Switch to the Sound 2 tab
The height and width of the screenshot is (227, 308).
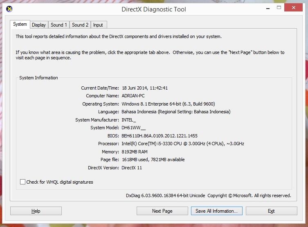pos(80,25)
